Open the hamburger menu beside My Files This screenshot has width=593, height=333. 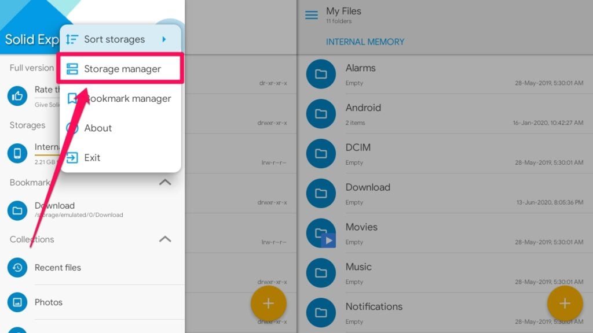click(312, 15)
